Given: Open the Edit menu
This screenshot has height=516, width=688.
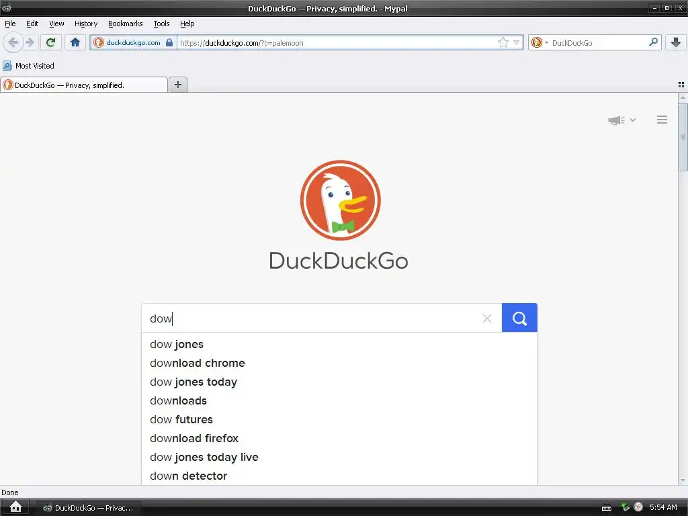Looking at the screenshot, I should pos(32,24).
